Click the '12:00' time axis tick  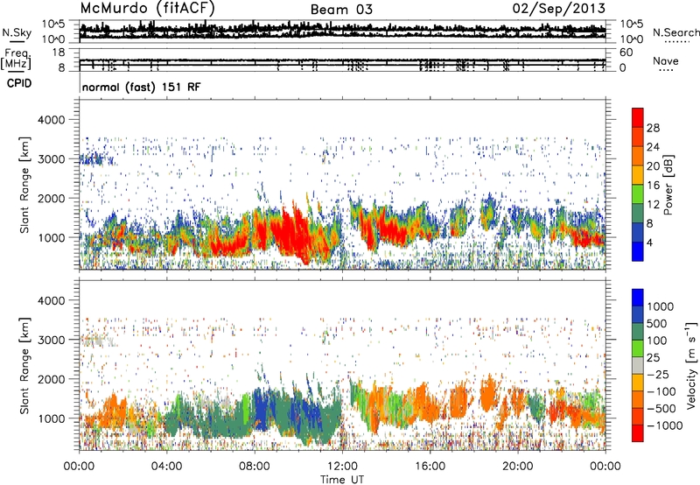click(x=342, y=467)
